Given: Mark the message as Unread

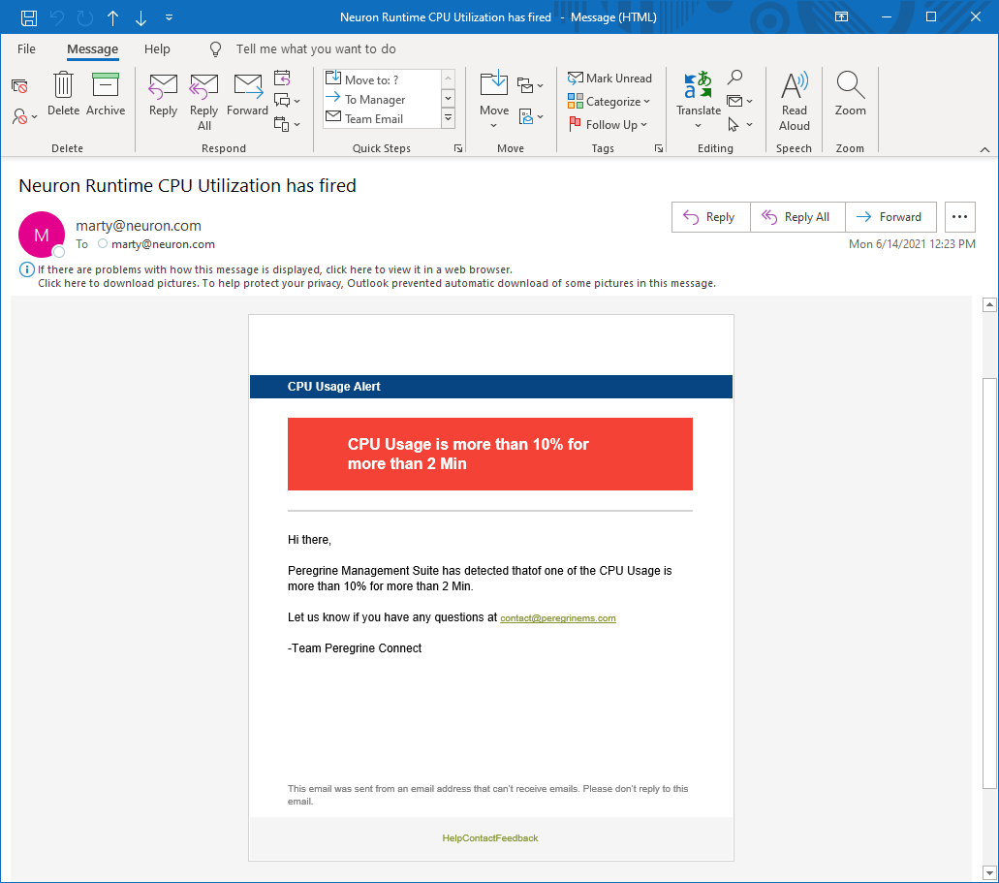Looking at the screenshot, I should click(x=609, y=79).
